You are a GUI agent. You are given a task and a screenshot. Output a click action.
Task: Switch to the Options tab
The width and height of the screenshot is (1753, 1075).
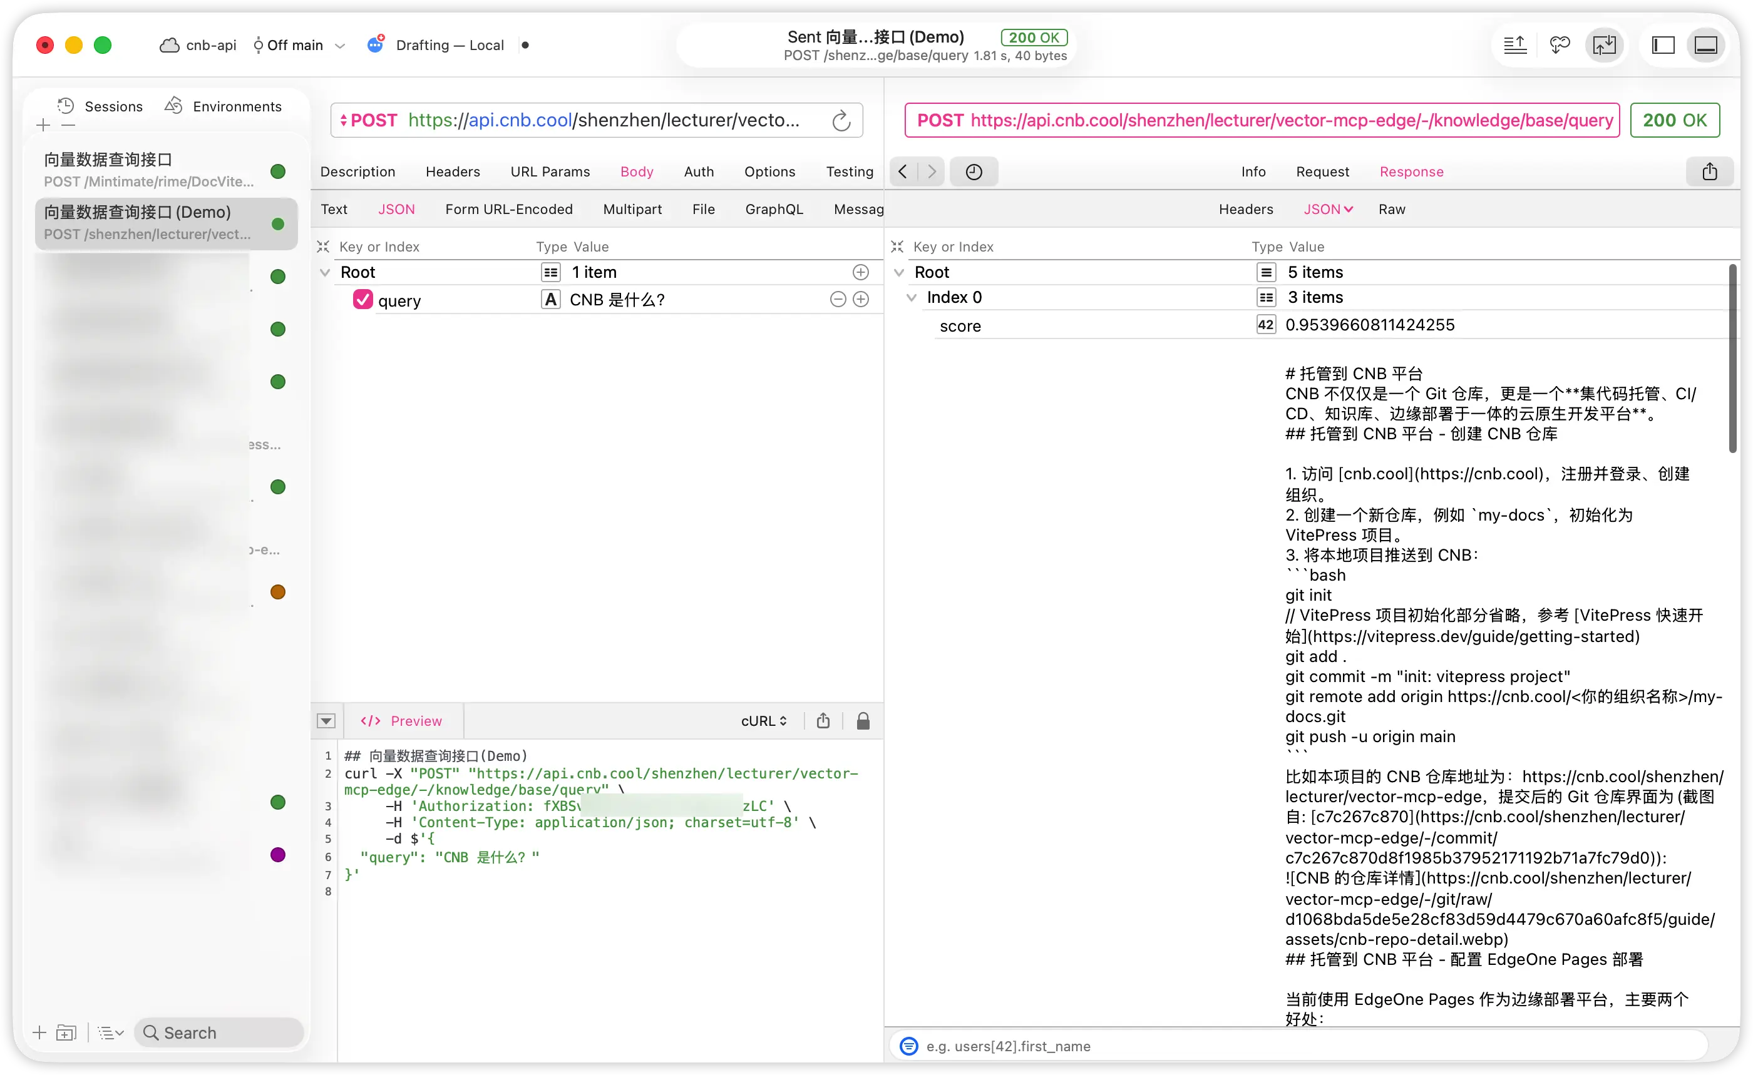pos(769,171)
